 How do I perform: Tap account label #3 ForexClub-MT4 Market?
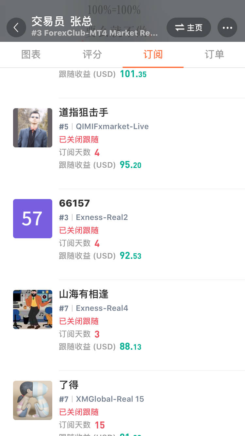pyautogui.click(x=95, y=33)
